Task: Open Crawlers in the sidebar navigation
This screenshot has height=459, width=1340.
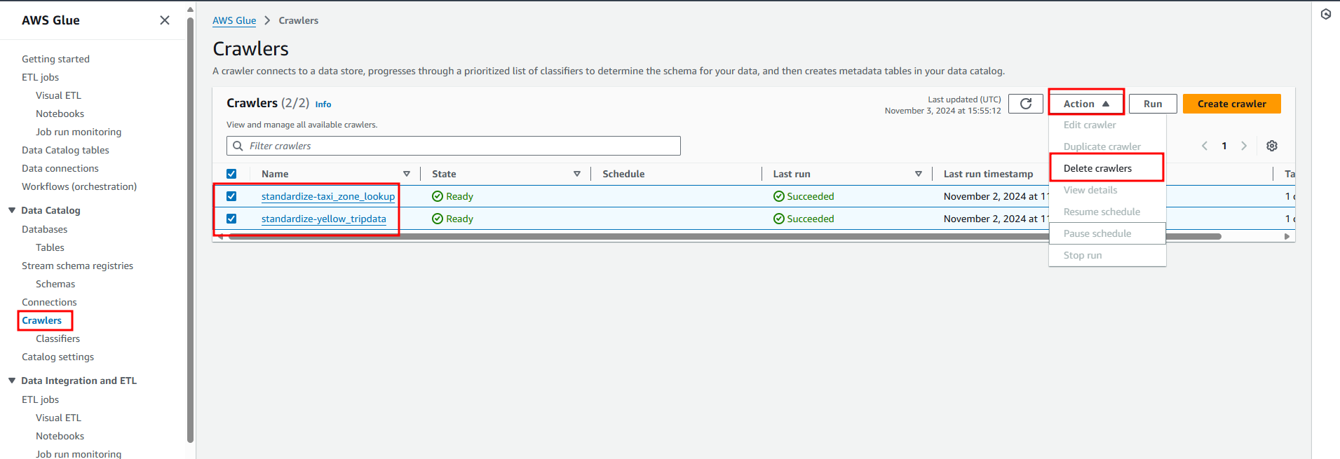Action: [42, 320]
